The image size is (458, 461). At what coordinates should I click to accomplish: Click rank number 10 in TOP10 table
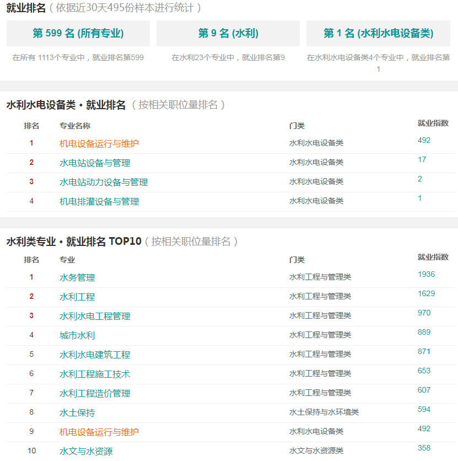(32, 451)
